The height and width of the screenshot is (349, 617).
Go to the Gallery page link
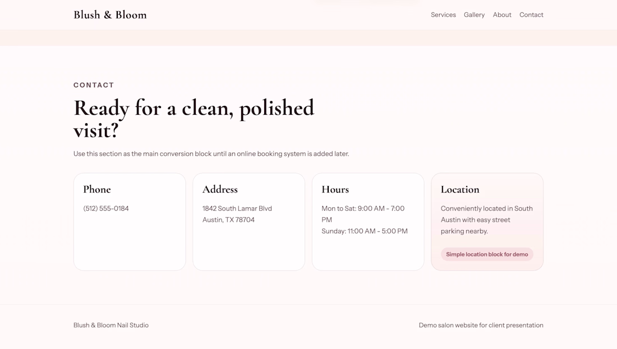click(x=474, y=15)
